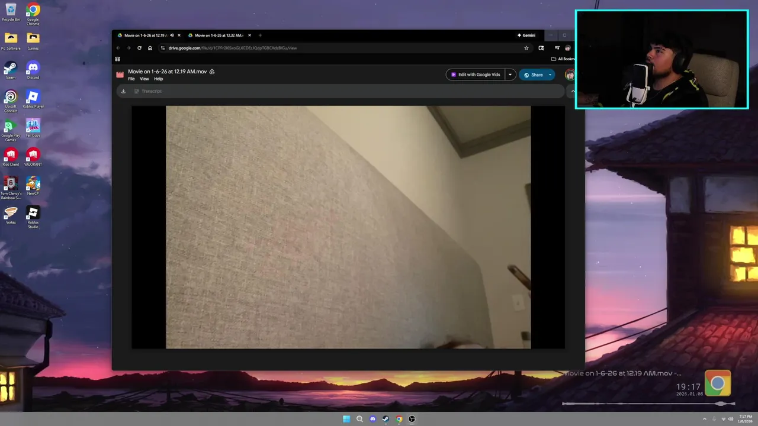
Task: Click the Chrome icon in media overlay
Action: (718, 383)
